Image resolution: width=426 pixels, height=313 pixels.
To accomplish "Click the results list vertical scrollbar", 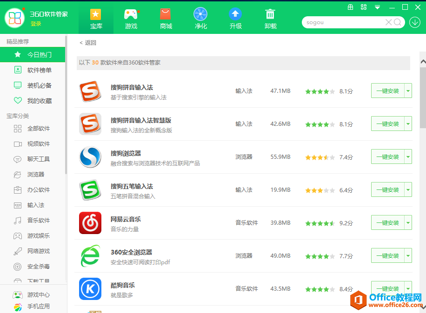I will (x=423, y=98).
